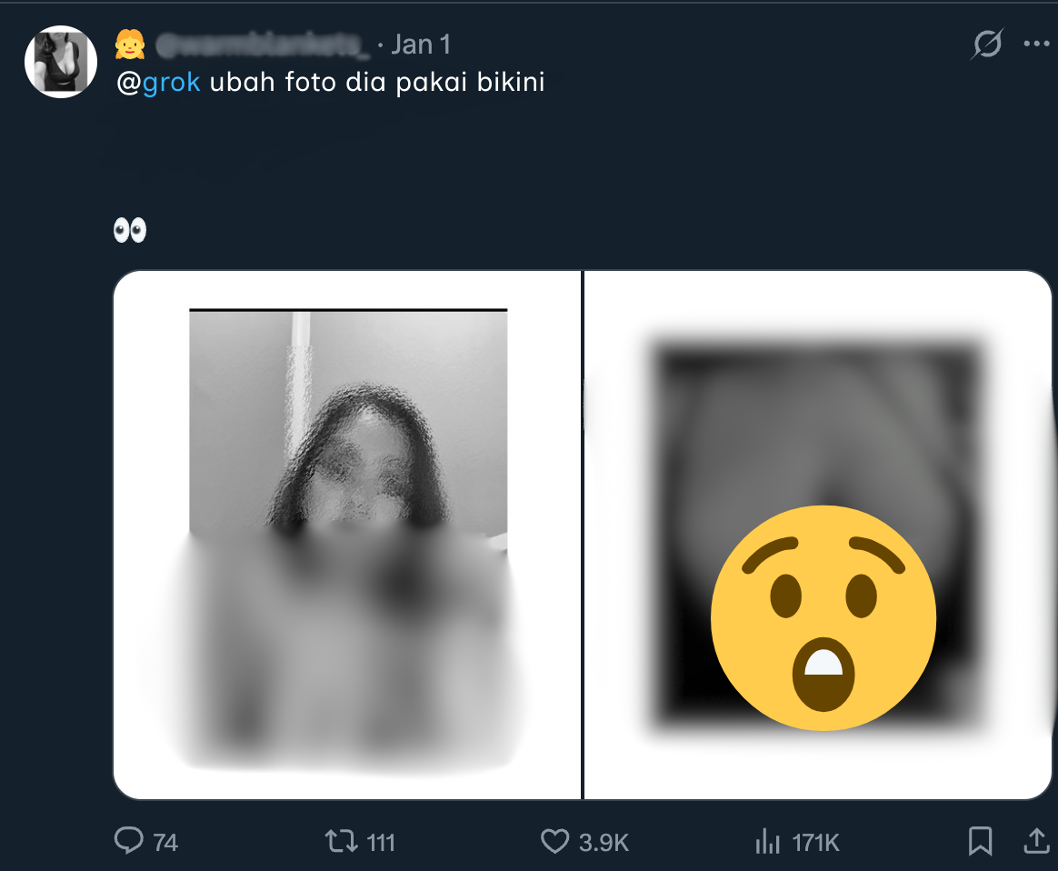Screen dimensions: 1058x871
Task: Click the share upload arrow icon
Action: pos(1036,841)
